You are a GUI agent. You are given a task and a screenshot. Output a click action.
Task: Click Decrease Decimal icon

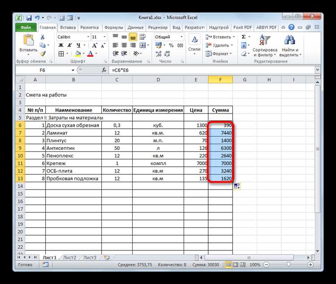pyautogui.click(x=167, y=54)
